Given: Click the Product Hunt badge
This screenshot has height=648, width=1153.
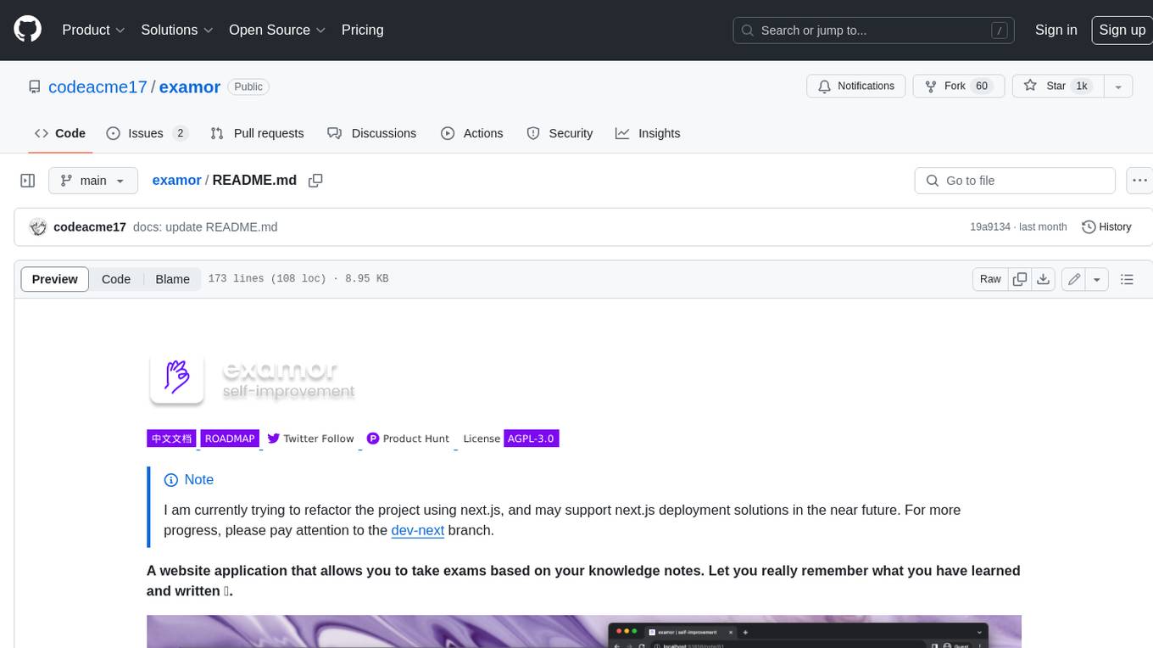Looking at the screenshot, I should click(x=409, y=439).
